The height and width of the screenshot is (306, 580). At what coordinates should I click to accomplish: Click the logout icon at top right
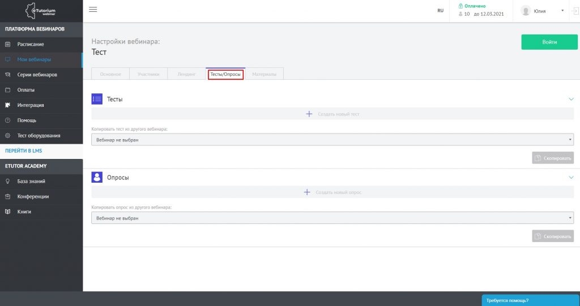(x=575, y=11)
